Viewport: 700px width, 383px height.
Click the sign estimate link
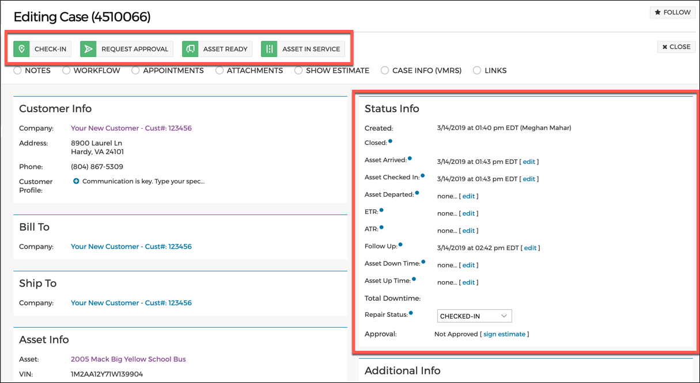[x=505, y=334]
